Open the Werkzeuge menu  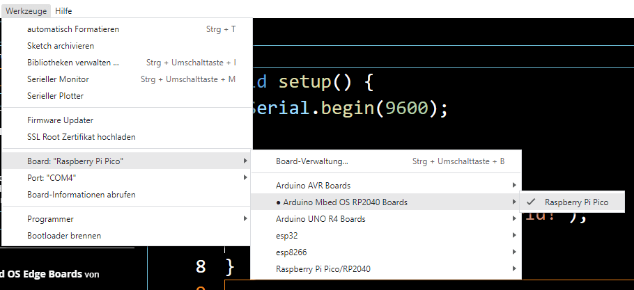(26, 11)
